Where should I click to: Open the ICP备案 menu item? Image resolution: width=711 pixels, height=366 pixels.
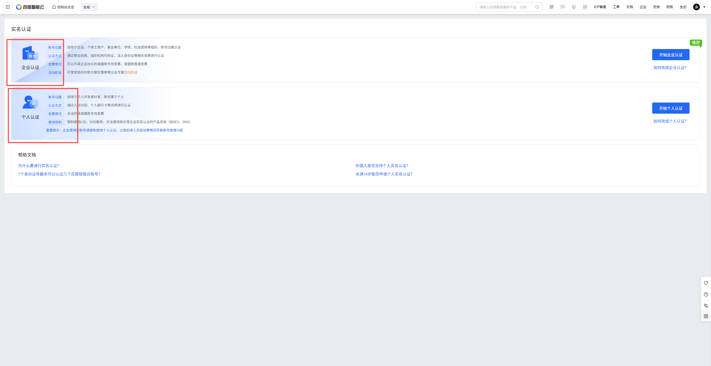click(x=600, y=7)
